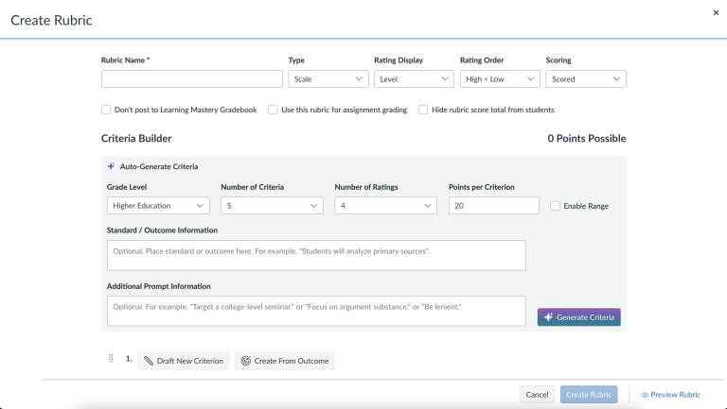Viewport: 727px width, 409px height.
Task: Focus the Rubric Name field
Action: tap(192, 79)
